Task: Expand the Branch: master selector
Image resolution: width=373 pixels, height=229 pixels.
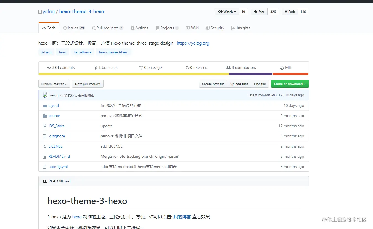Action: click(x=54, y=84)
